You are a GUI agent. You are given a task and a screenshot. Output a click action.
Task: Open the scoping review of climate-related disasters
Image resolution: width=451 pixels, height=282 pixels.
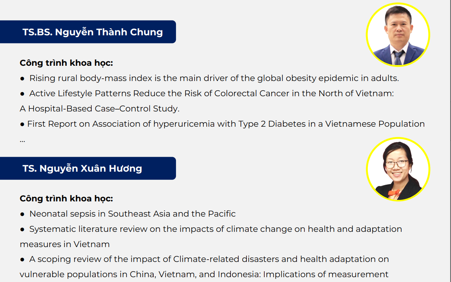click(209, 259)
